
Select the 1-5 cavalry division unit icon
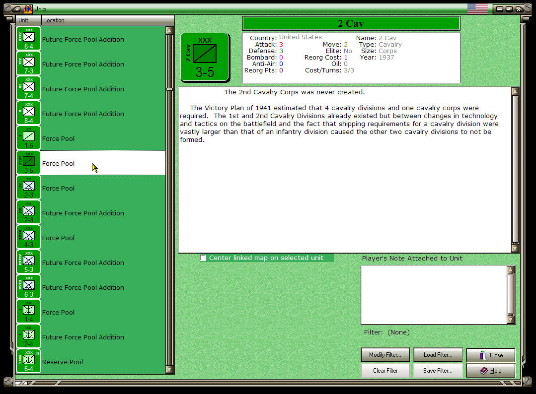tap(28, 138)
